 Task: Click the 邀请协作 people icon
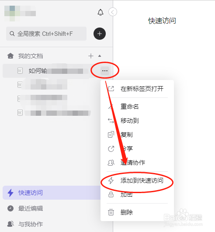(111, 163)
